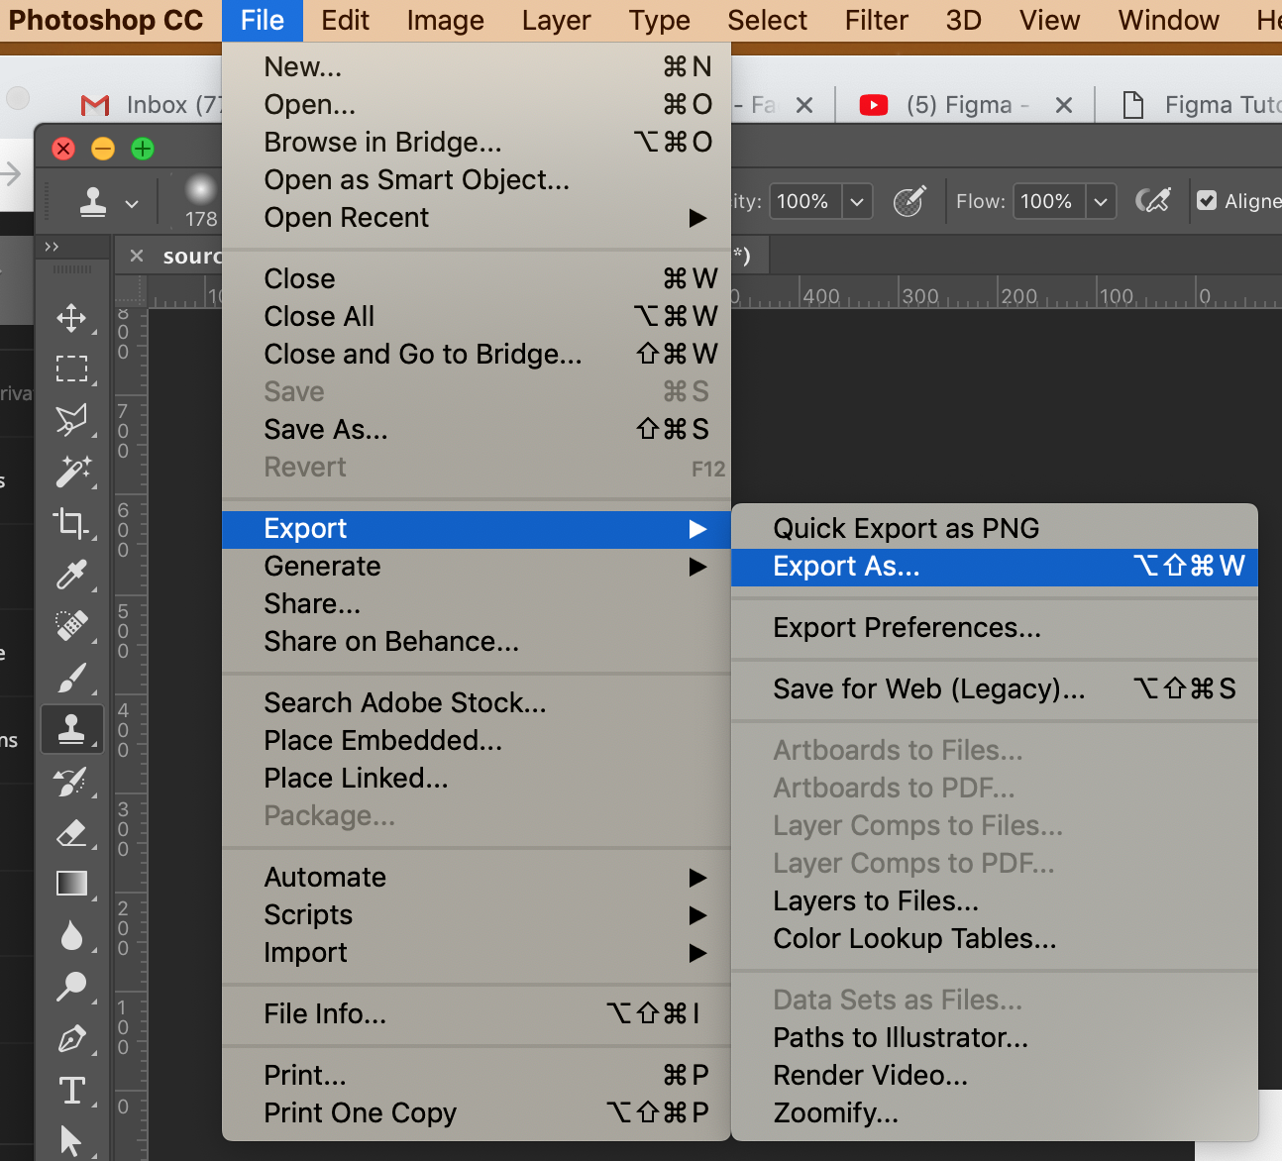Screen dimensions: 1282x1161
Task: Choose Layers to Files...
Action: coord(995,901)
